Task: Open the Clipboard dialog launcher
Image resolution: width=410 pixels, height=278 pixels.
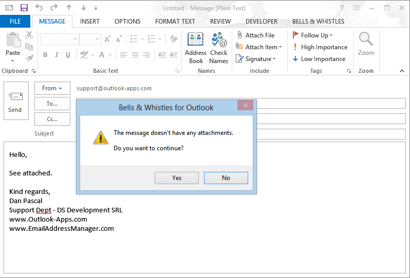Action: [x=33, y=71]
